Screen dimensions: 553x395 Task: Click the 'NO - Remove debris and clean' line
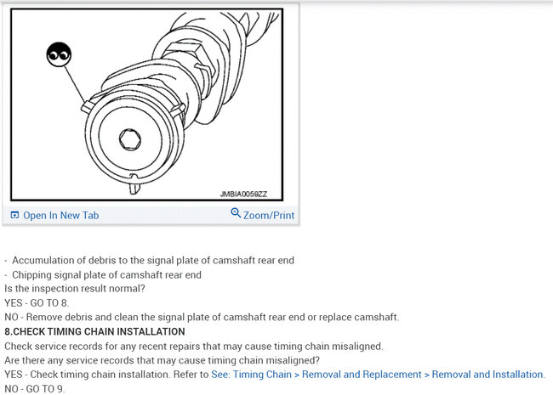tap(202, 317)
